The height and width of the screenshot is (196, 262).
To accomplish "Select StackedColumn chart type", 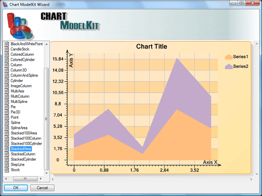I will [x=23, y=154].
